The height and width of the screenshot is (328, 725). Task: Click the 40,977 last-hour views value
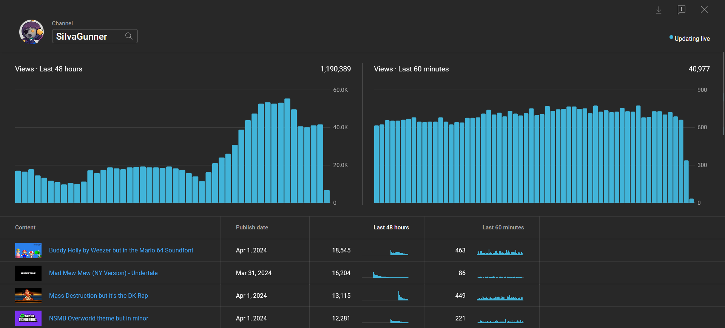699,69
